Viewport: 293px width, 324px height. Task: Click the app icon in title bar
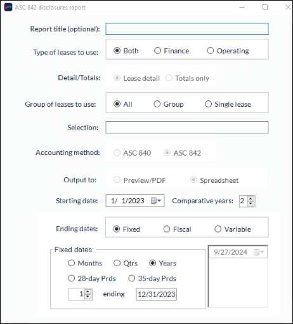point(8,7)
